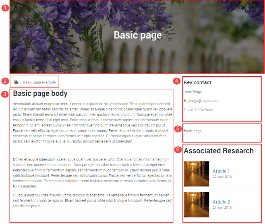Image resolution: width=265 pixels, height=224 pixels.
Task: Click the phone number +61 7 336 5XXX
Action: pos(201,110)
